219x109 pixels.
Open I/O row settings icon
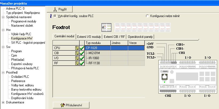77,58
